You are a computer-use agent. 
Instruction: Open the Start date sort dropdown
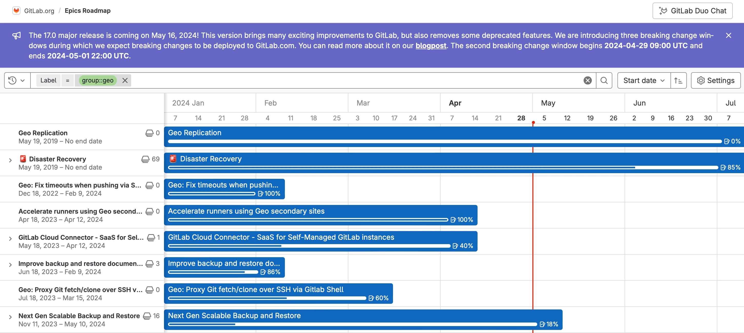644,80
